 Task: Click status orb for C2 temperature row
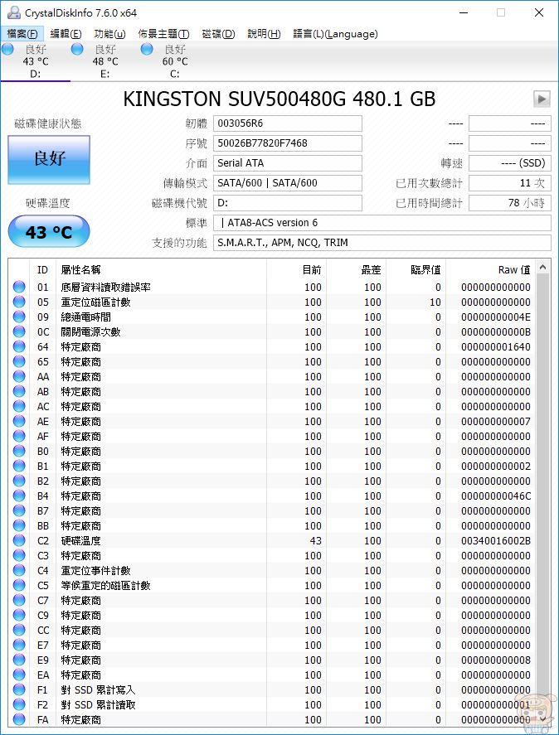19,540
